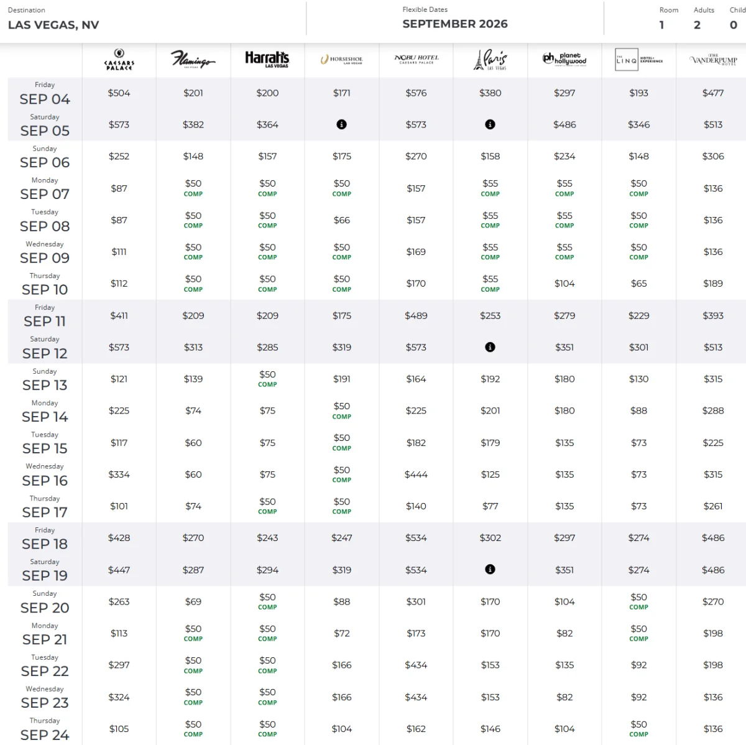Choose Nobu $270 rate on Sep 06
Screen dimensions: 746x745
[416, 156]
